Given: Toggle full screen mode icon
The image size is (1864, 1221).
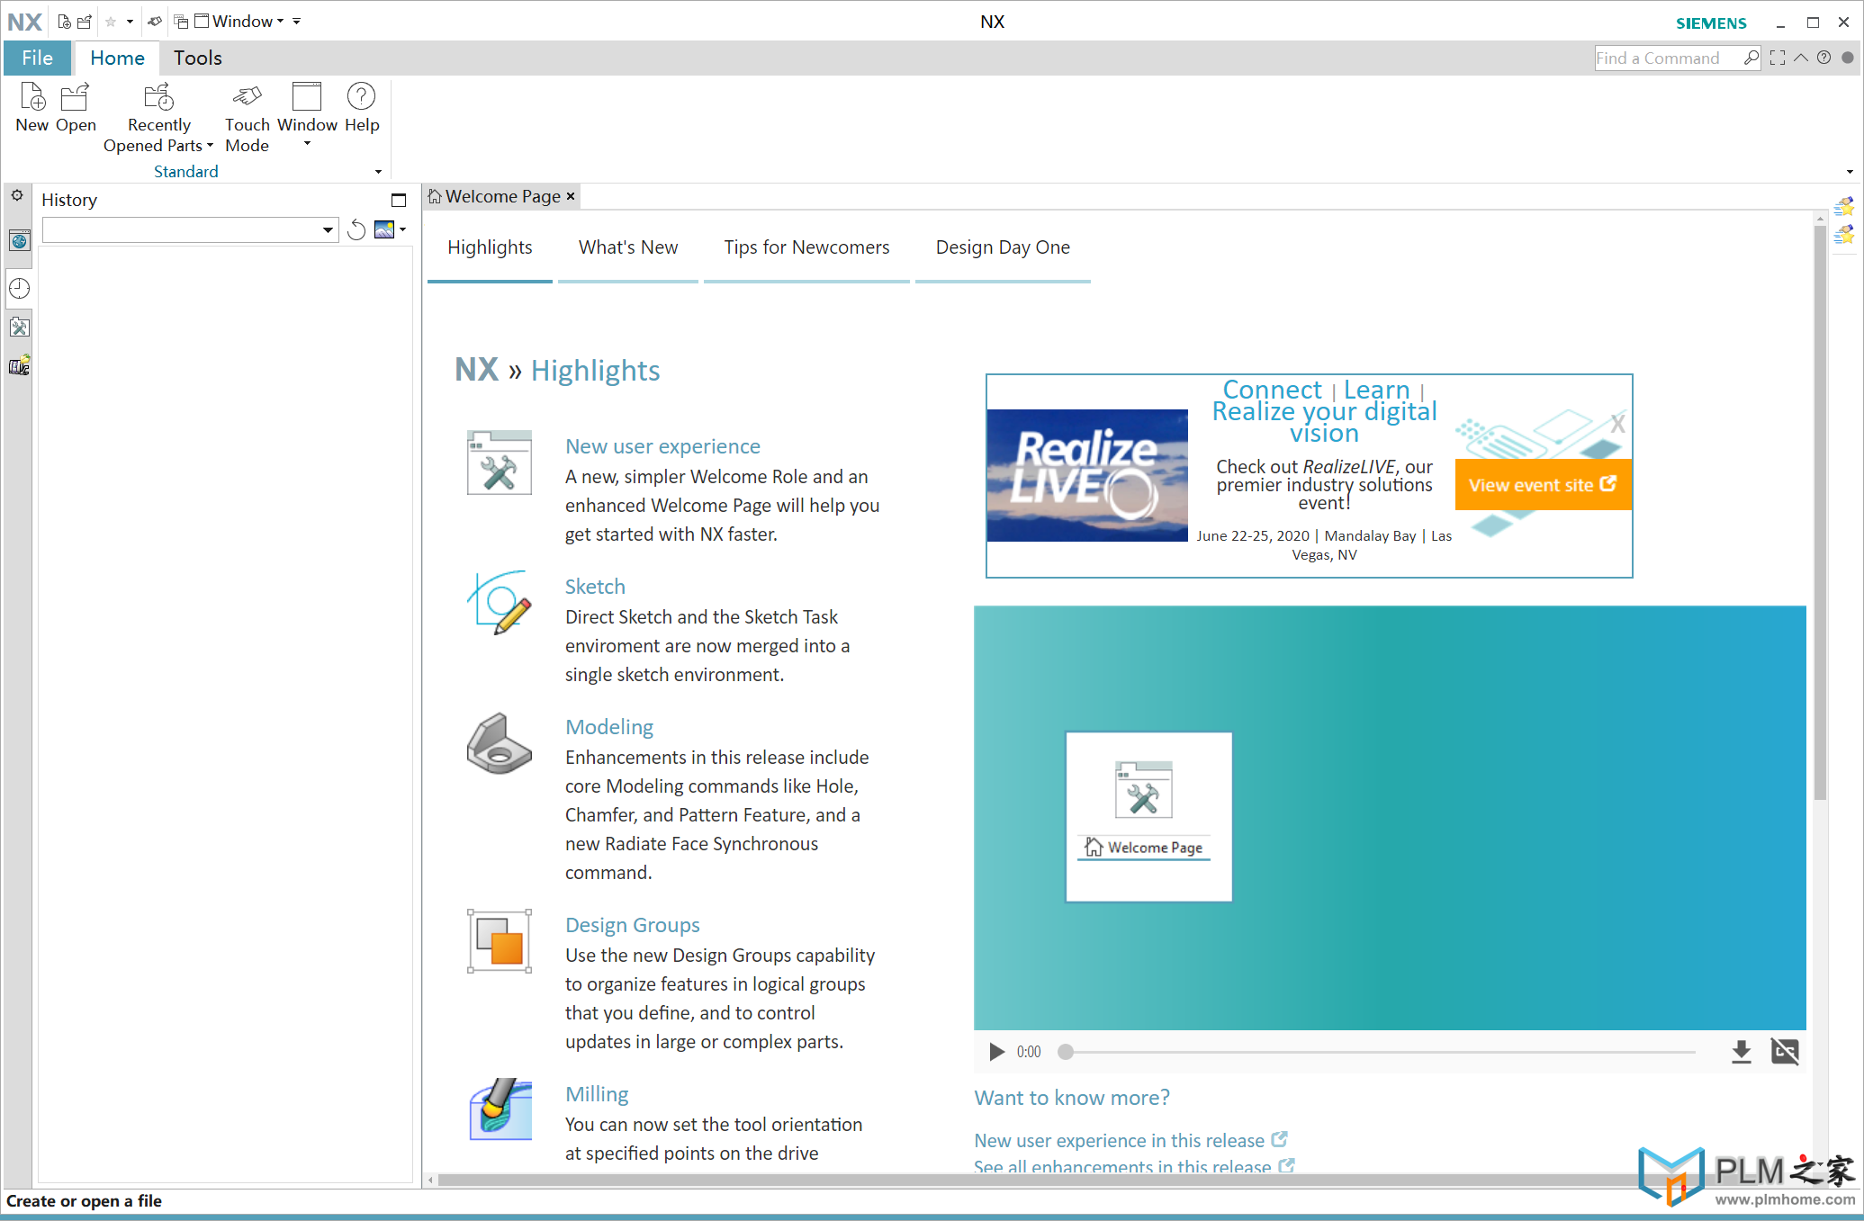Looking at the screenshot, I should coord(1778,58).
